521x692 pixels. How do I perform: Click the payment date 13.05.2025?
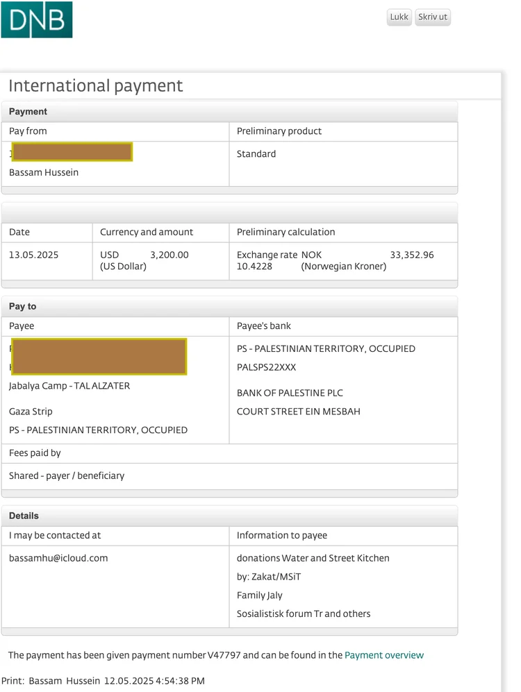(x=33, y=255)
